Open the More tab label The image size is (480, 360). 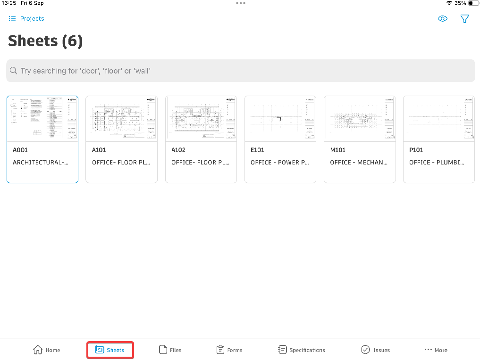pyautogui.click(x=441, y=350)
